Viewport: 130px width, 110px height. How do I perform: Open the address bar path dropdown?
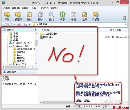click(126, 25)
